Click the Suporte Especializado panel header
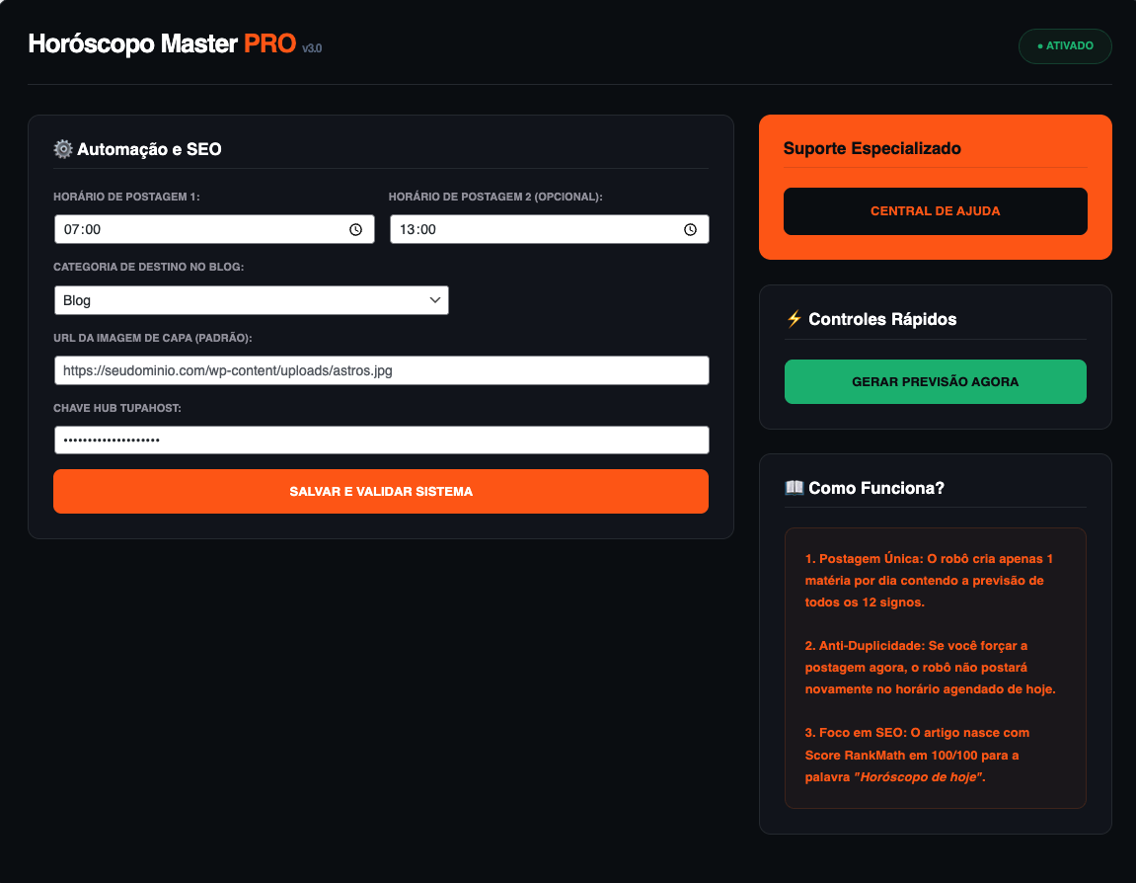This screenshot has height=883, width=1136. point(872,148)
